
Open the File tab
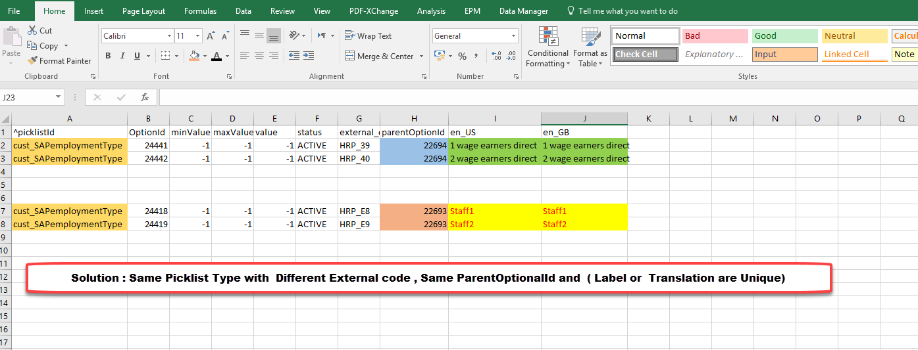coord(14,11)
